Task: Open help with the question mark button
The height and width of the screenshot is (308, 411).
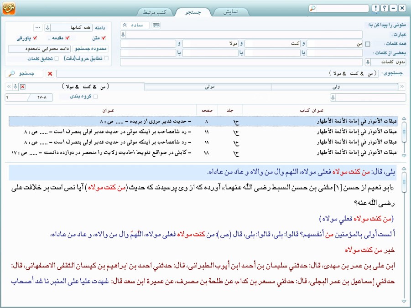Action: (x=384, y=8)
